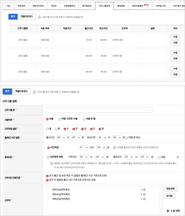Open the 시간차감 hour dropdown showing 01
Image resolution: width=185 pixels, height=216 pixels.
[84, 147]
